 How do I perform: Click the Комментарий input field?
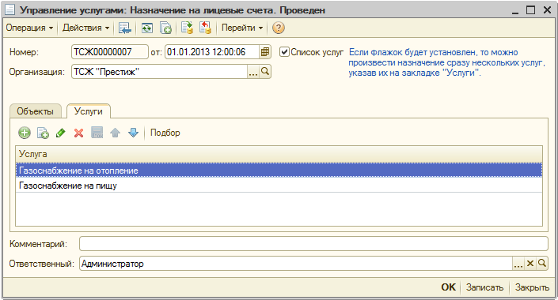[x=313, y=243]
